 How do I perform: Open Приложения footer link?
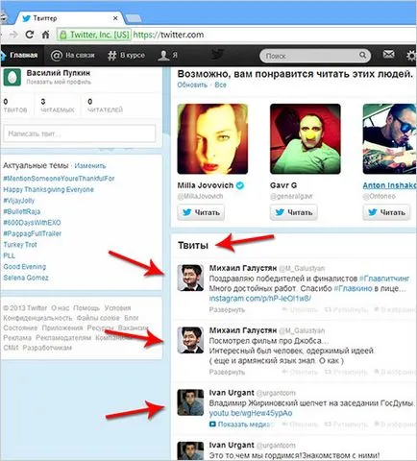click(62, 328)
